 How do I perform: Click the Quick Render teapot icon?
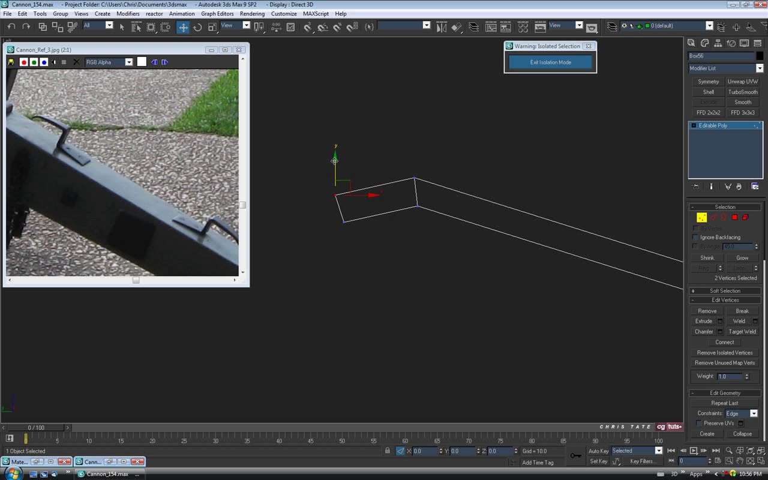tap(592, 27)
